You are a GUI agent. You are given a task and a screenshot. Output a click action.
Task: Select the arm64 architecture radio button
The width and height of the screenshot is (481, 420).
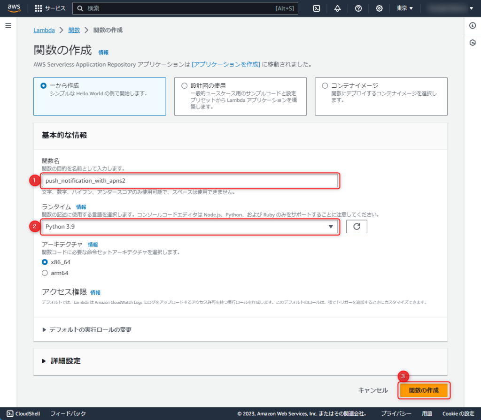click(x=45, y=273)
